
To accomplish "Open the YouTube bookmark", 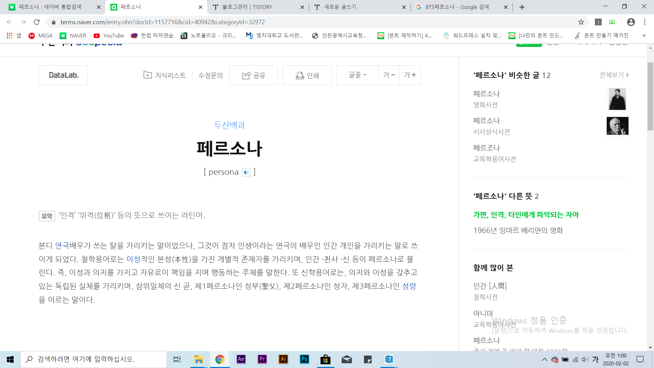I will click(x=109, y=35).
